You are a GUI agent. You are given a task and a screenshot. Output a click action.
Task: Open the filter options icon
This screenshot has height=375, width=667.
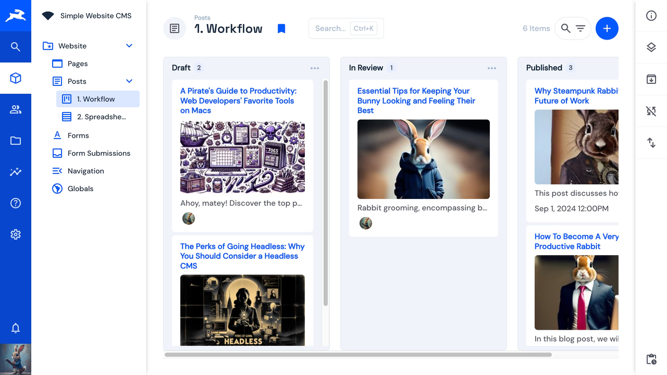pos(580,29)
